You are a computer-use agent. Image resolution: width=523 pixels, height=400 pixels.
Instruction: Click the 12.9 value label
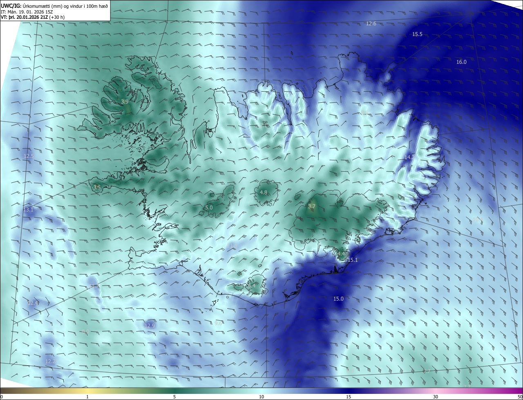pyautogui.click(x=150, y=326)
